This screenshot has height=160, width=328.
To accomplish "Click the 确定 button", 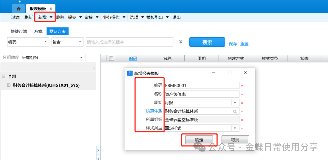I will click(199, 140).
